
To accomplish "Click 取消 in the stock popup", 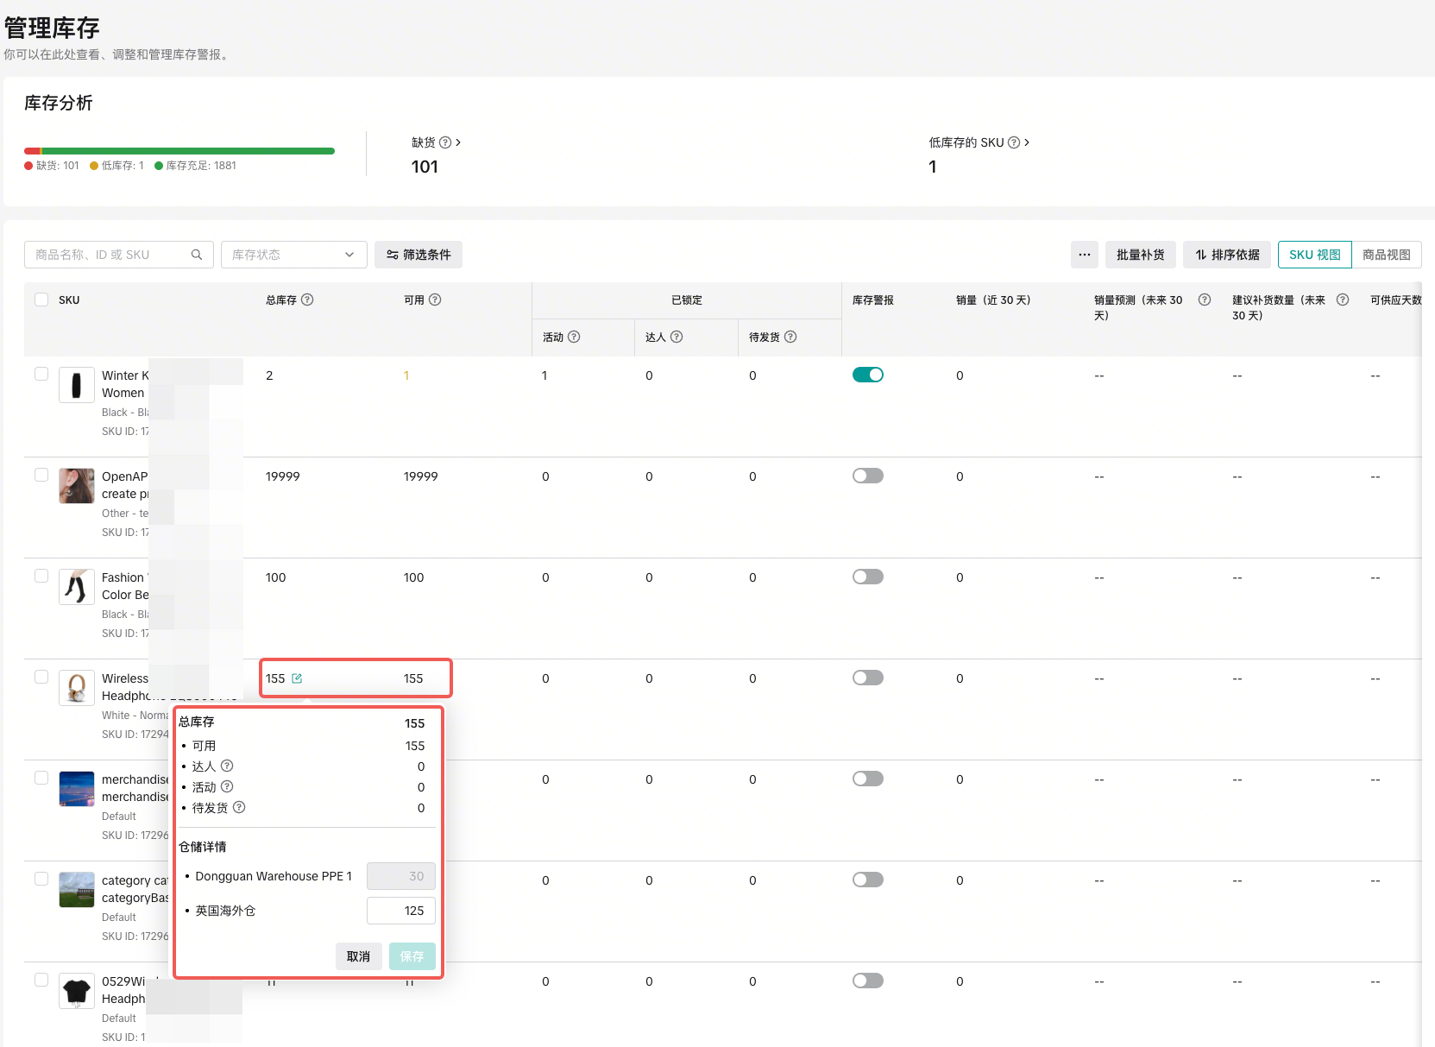I will (358, 956).
